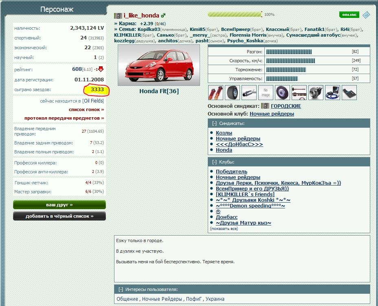Viewport: 378px width, 306px height.
Task: Click the black underbody guard part icon
Action: pyautogui.click(x=349, y=92)
